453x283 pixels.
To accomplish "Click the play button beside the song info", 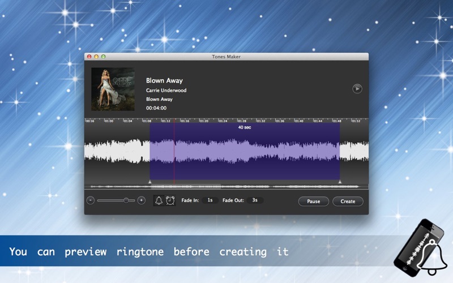I will [x=357, y=88].
